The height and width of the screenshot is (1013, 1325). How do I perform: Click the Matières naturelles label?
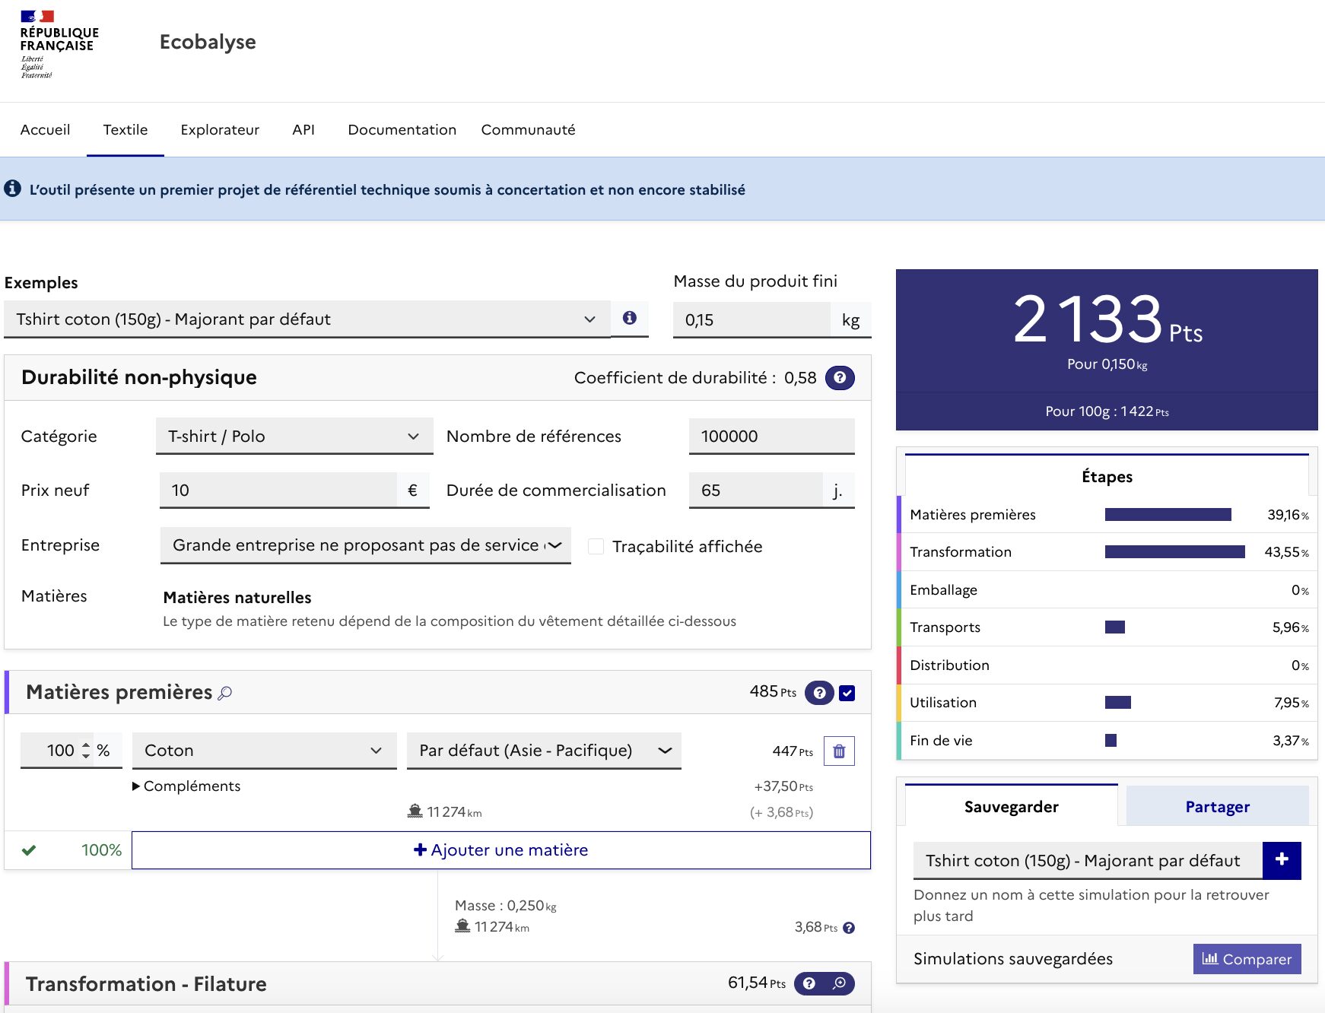[x=237, y=598]
